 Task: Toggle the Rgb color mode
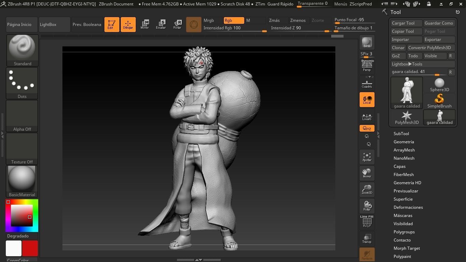pyautogui.click(x=234, y=20)
